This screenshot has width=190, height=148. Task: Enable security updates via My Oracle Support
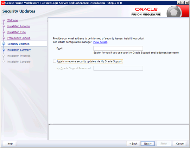pos(54,61)
